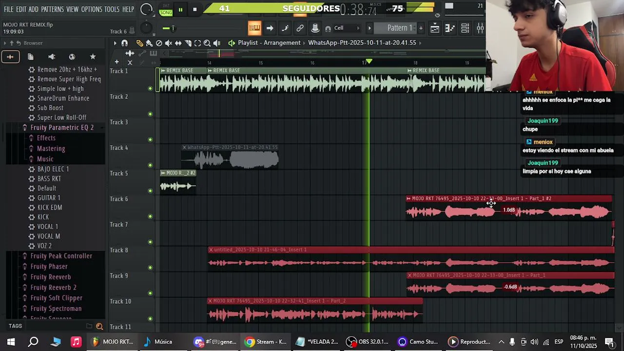624x351 pixels.
Task: Click the typing keyboard to piano icon
Action: [254, 28]
